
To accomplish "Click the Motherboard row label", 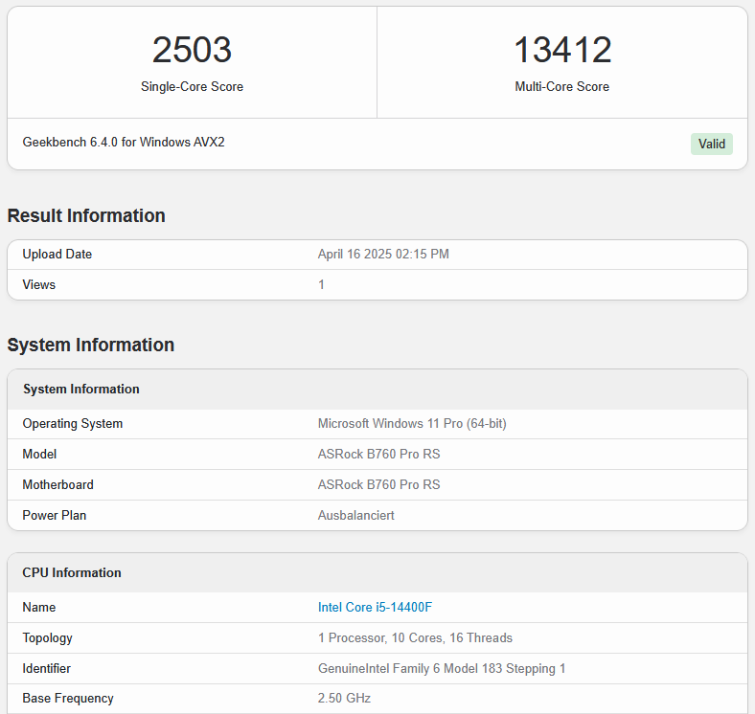I will click(x=57, y=484).
